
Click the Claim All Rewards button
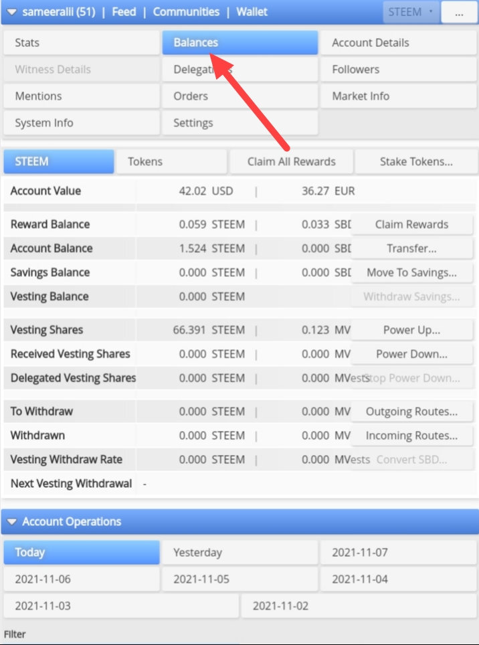291,161
